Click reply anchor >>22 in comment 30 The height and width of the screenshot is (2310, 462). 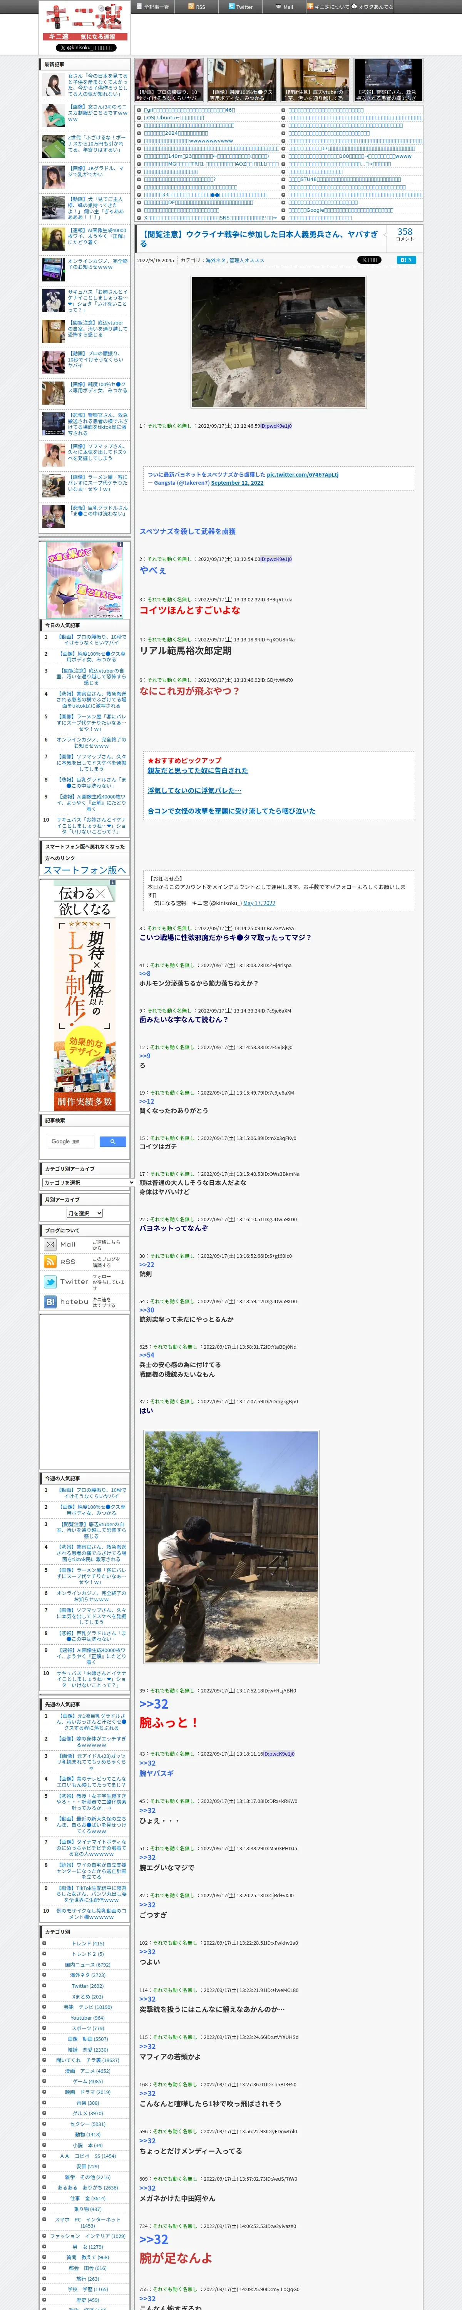pyautogui.click(x=146, y=1264)
